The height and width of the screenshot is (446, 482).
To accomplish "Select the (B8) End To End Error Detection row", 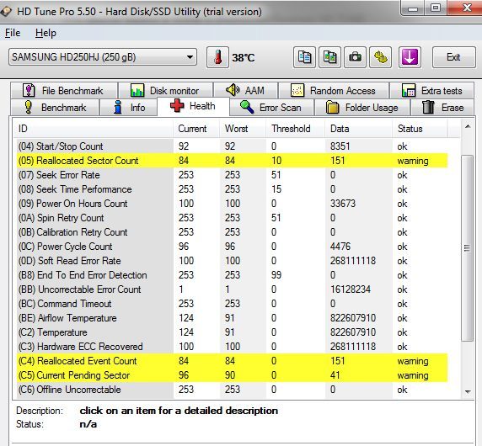I will (233, 275).
